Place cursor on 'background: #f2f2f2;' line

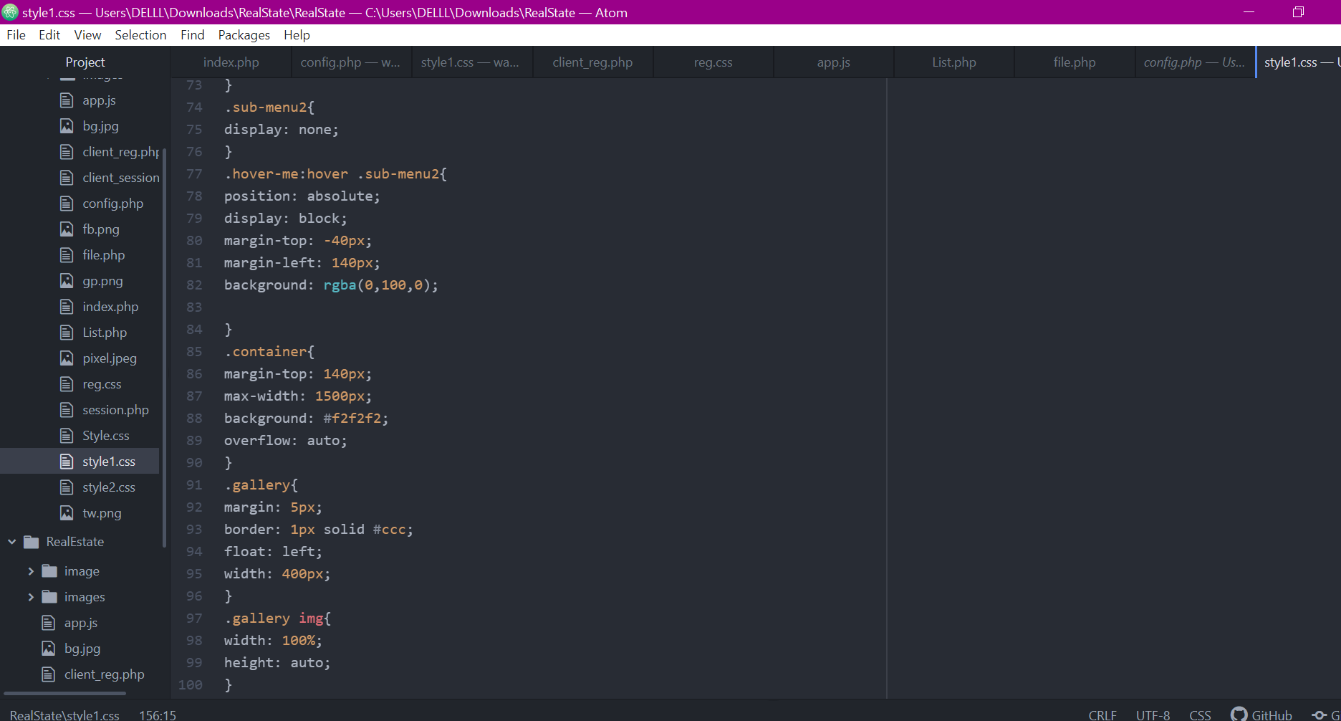(306, 418)
